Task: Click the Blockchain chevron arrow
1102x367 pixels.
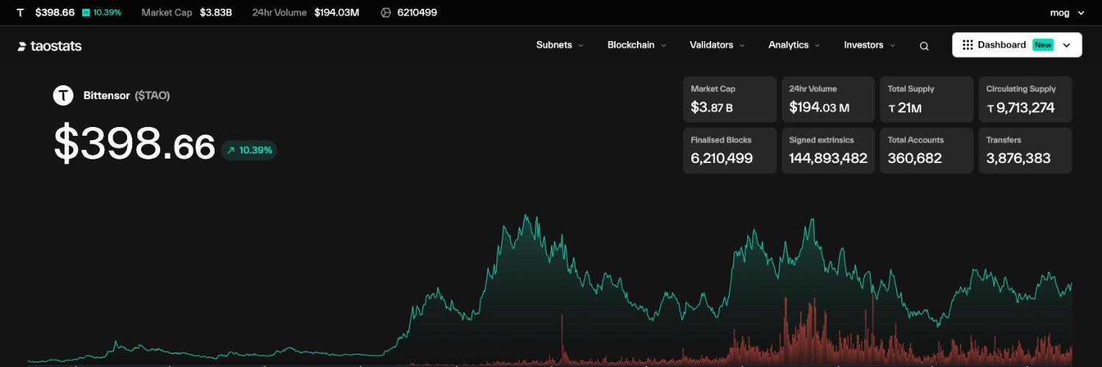Action: click(x=663, y=46)
